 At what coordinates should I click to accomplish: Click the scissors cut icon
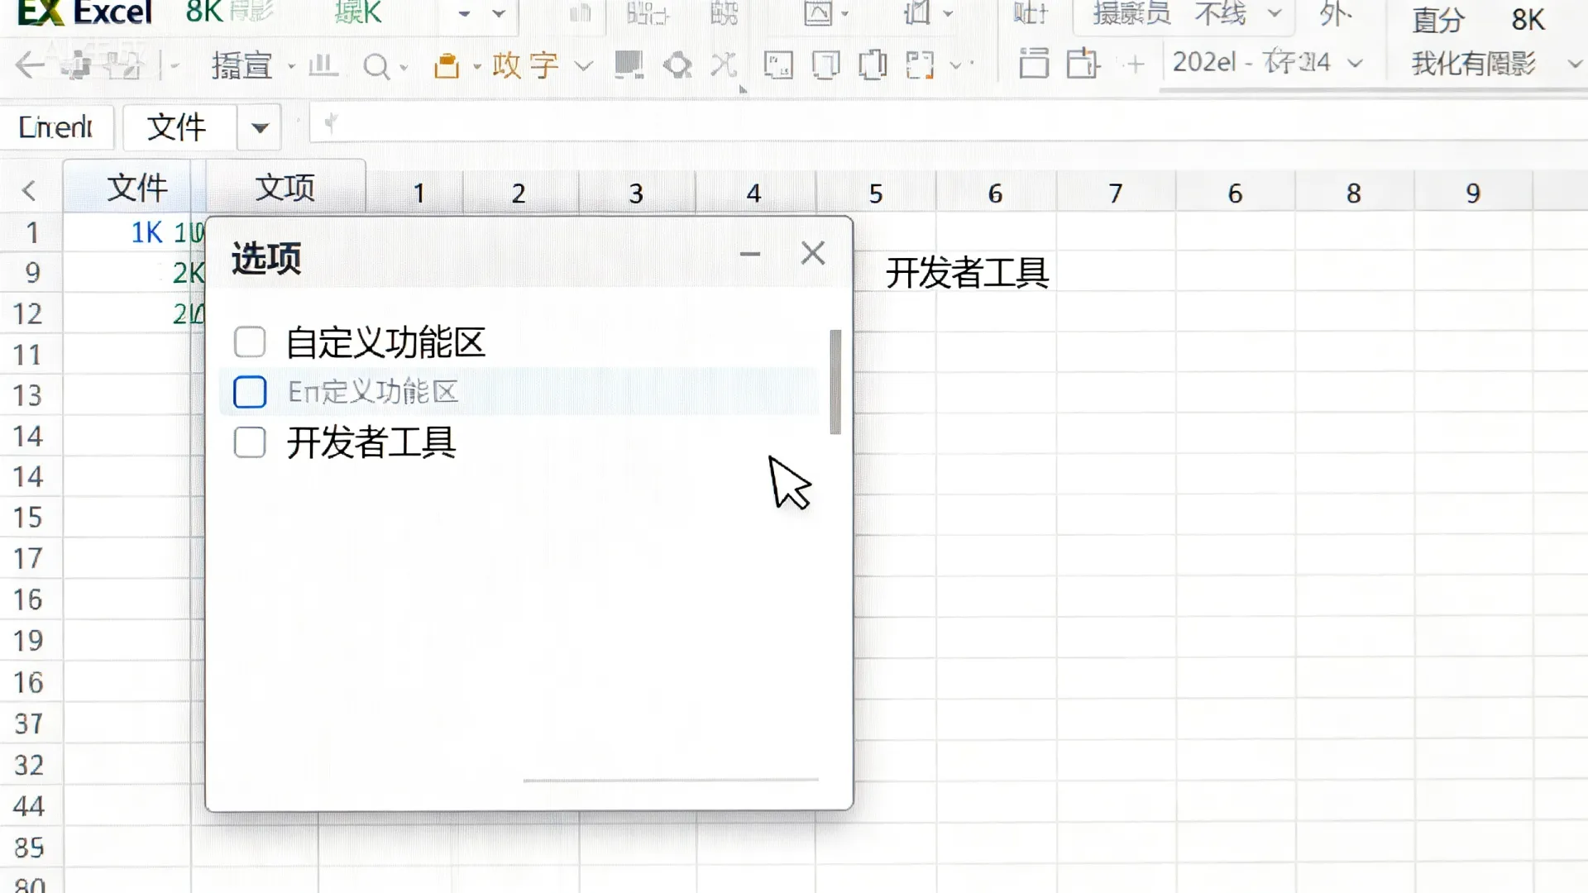[x=725, y=64]
